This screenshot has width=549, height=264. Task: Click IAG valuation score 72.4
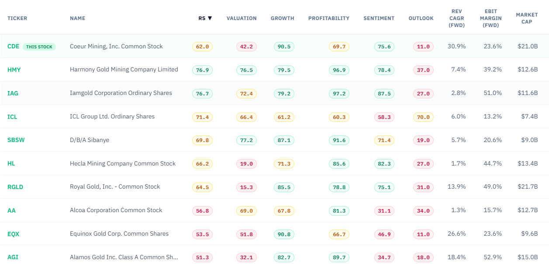click(246, 94)
